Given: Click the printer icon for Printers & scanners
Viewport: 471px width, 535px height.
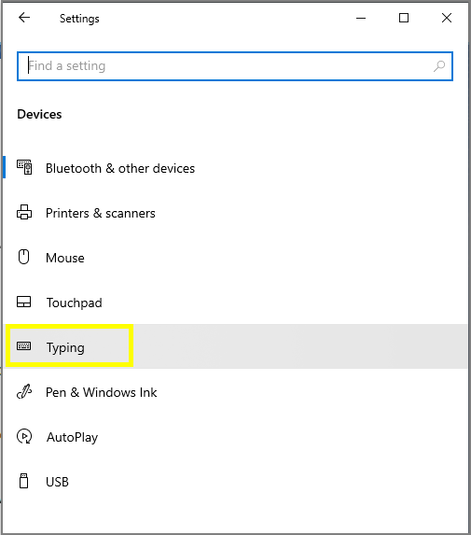Looking at the screenshot, I should point(24,212).
